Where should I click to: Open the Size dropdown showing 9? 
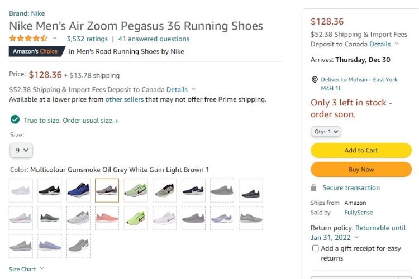coord(21,150)
